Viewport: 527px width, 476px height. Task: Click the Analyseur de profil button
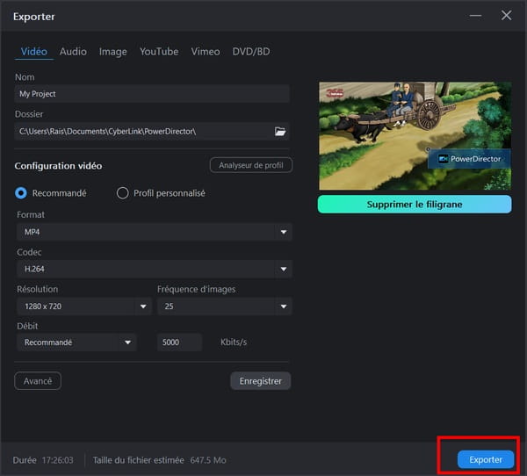(x=251, y=165)
